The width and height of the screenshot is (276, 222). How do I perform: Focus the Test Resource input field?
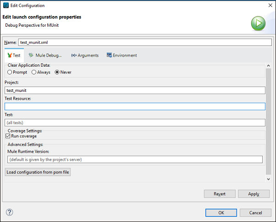135,107
